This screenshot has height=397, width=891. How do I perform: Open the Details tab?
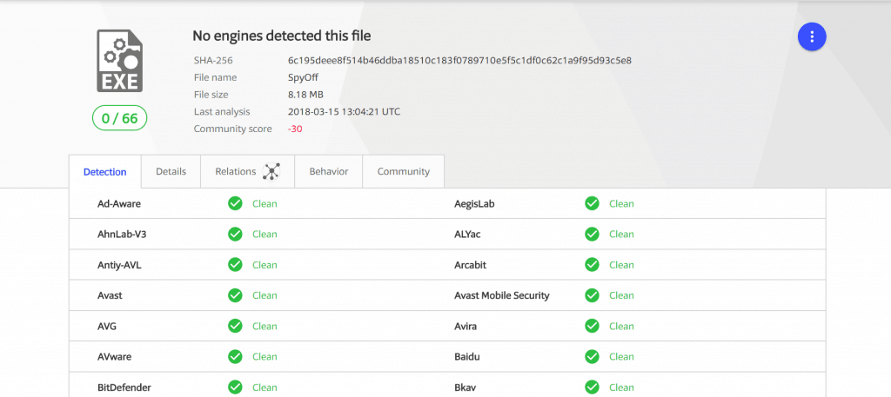click(171, 171)
